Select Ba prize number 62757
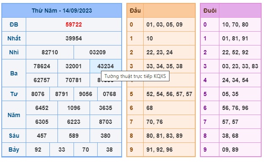 click(42, 80)
